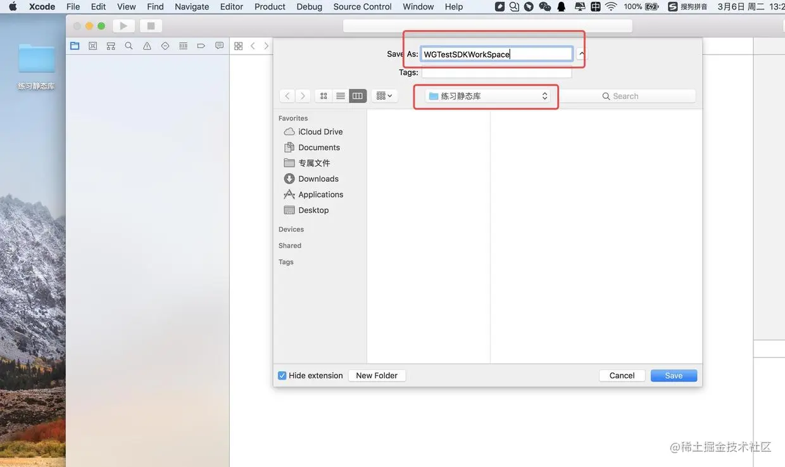Go back in Xcode editor history
This screenshot has width=785, height=467.
(253, 46)
